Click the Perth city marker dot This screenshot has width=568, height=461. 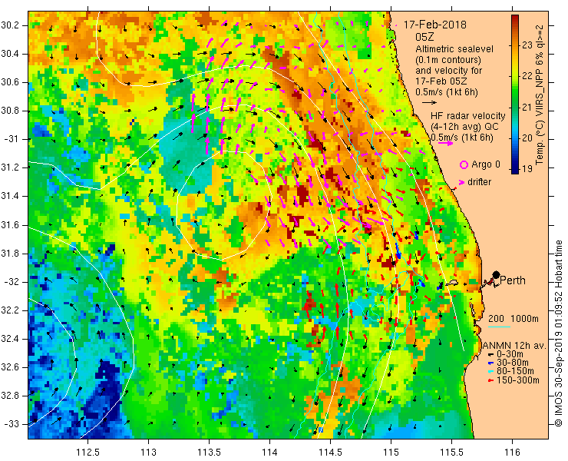[x=497, y=275]
